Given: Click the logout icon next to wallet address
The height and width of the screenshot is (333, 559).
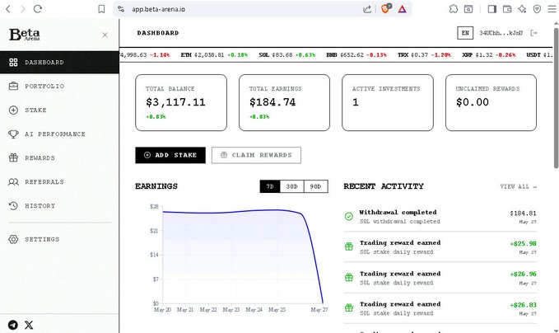Looking at the screenshot, I should pyautogui.click(x=533, y=33).
